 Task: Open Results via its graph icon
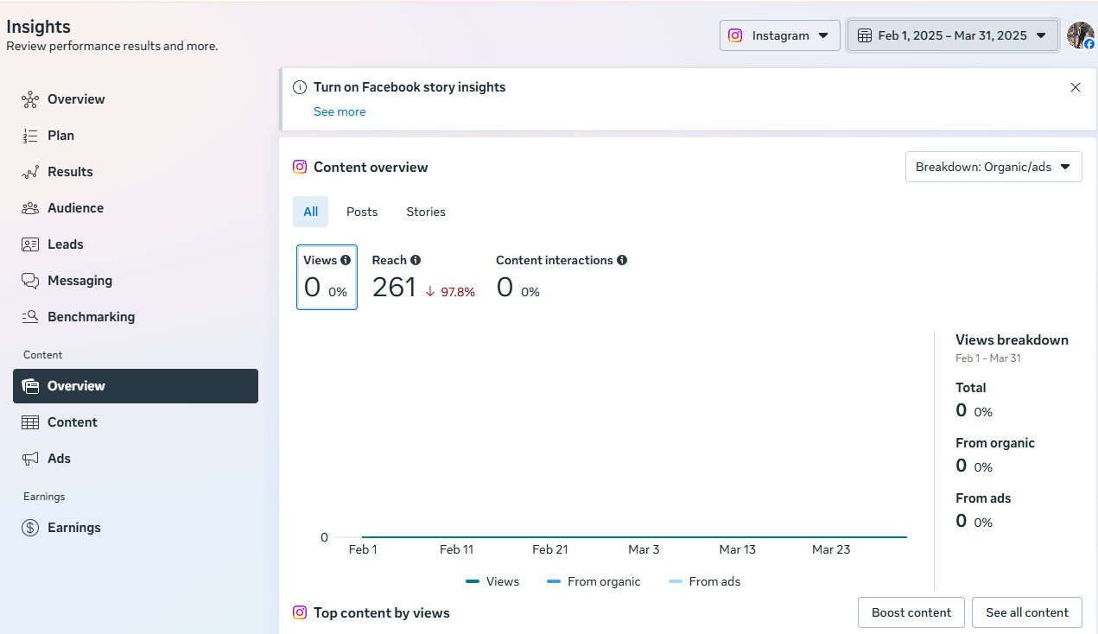(30, 172)
